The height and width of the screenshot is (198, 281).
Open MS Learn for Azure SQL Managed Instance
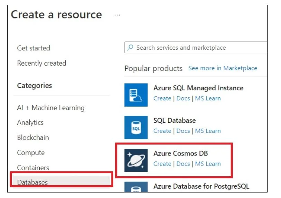208,98
